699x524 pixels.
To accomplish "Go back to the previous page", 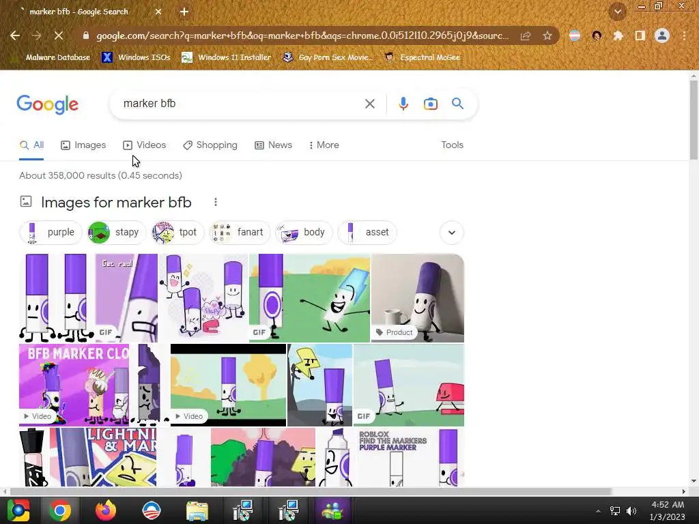I will (15, 35).
